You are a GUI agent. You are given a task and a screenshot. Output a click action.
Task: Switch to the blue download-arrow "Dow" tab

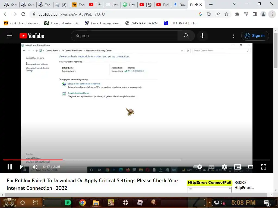pos(180,5)
